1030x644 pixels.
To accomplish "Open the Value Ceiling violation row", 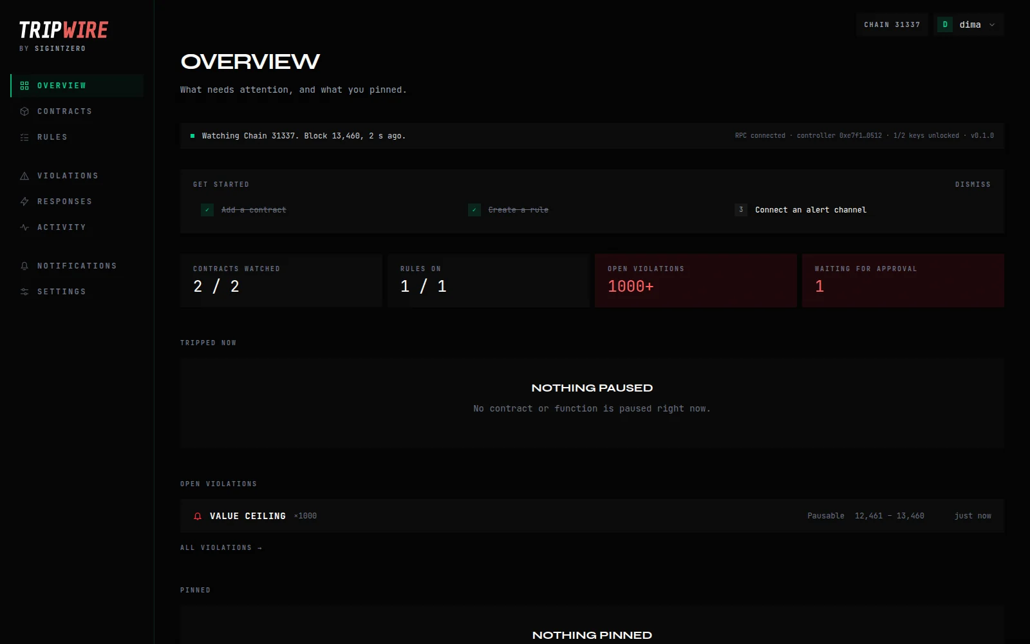I will 592,516.
